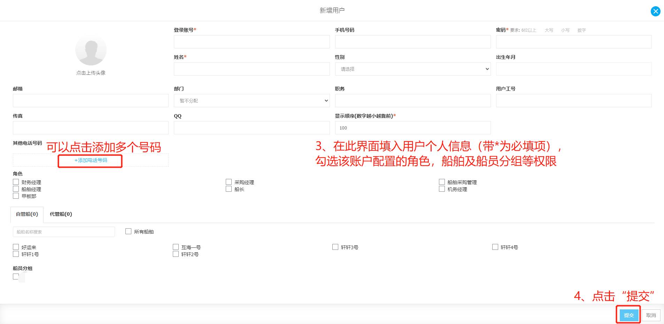This screenshot has height=324, width=664.
Task: Click into the 密码 input field
Action: click(574, 42)
